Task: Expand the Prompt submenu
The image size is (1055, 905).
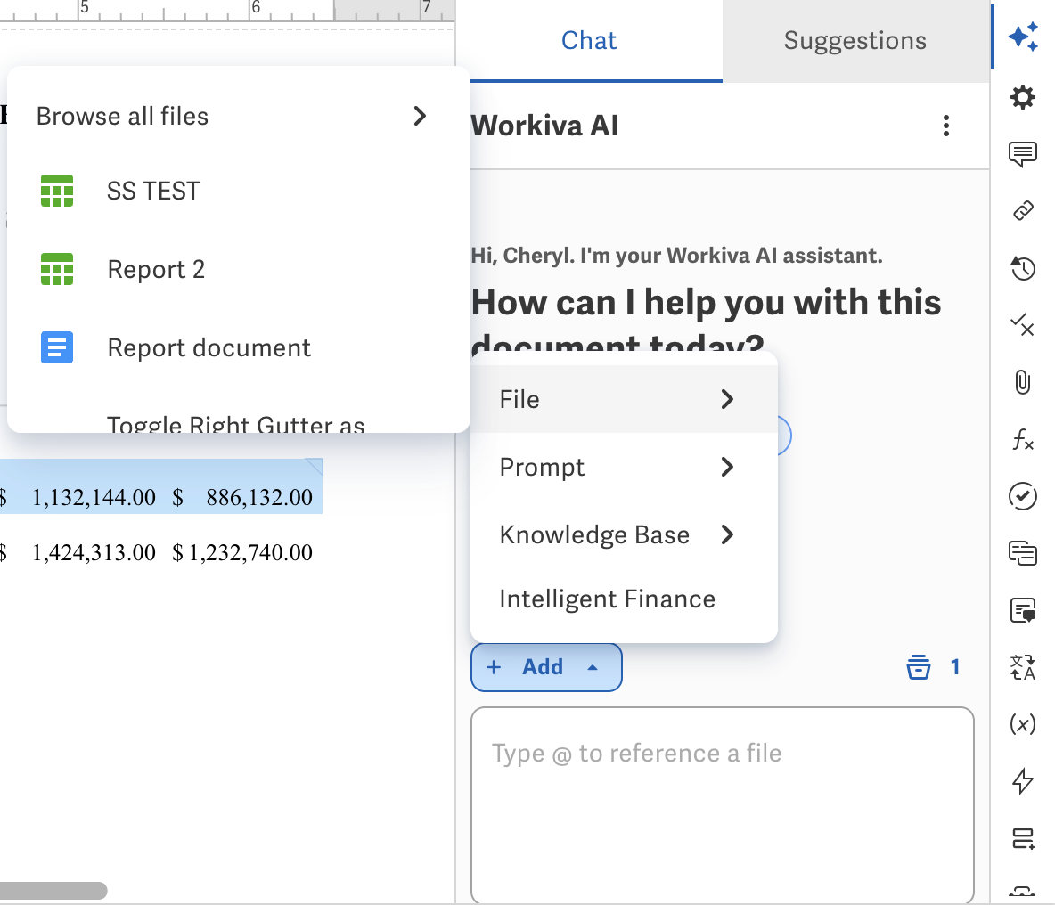Action: 624,467
